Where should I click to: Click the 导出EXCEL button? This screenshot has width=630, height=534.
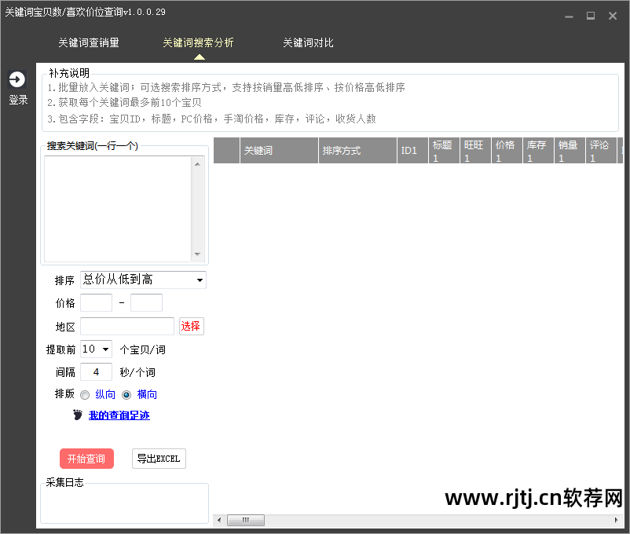(x=159, y=459)
